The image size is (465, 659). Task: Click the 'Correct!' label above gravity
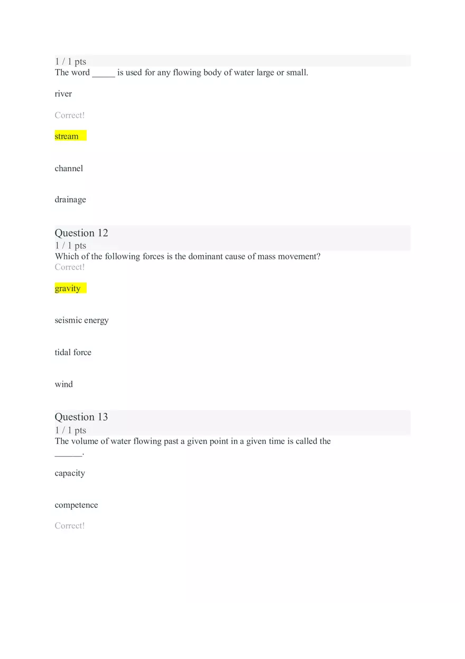(x=70, y=267)
